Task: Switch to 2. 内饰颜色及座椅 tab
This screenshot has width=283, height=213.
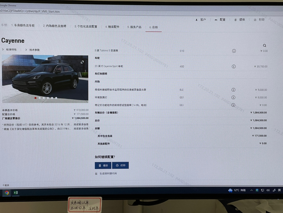Action: (54, 26)
